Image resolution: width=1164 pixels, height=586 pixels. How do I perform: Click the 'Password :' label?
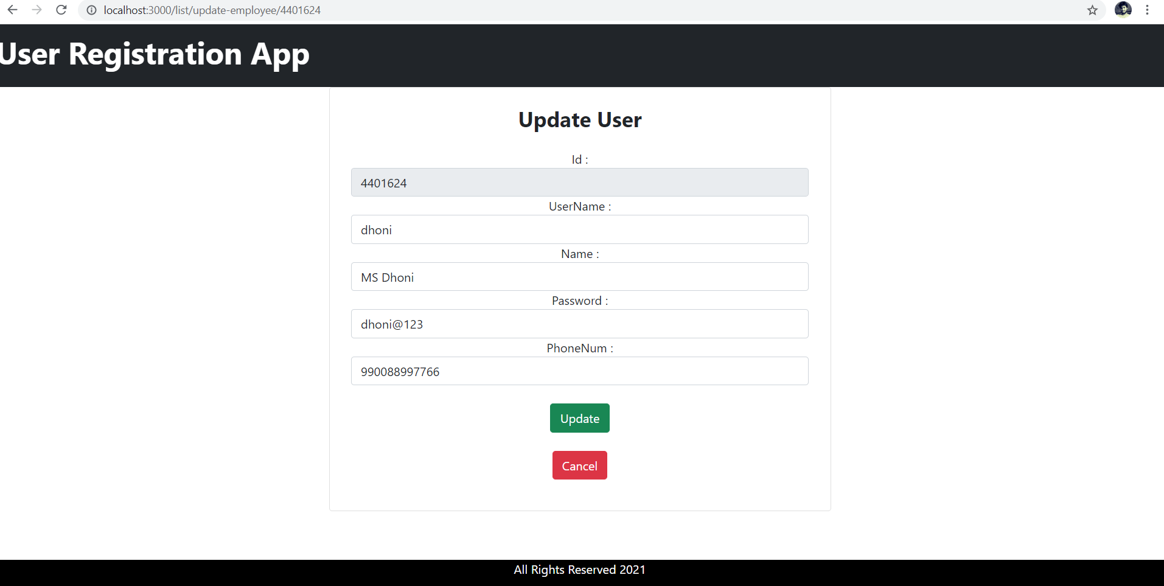[x=579, y=301]
